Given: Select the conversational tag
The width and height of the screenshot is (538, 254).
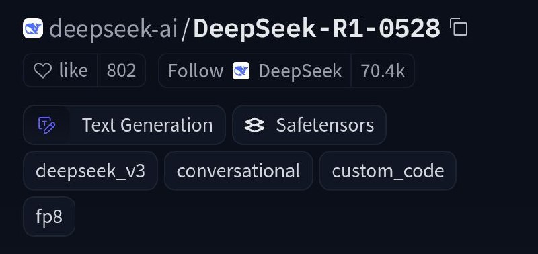Looking at the screenshot, I should pyautogui.click(x=239, y=171).
